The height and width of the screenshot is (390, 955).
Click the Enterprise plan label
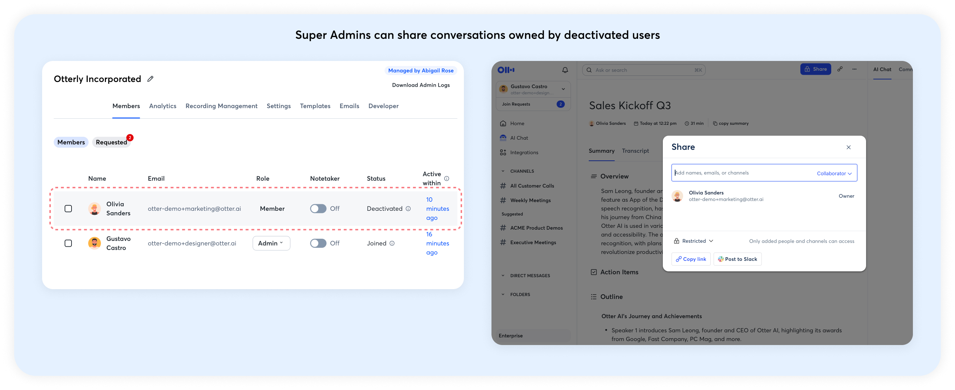click(510, 336)
